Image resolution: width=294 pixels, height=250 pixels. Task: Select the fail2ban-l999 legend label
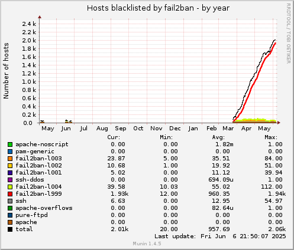[38, 194]
